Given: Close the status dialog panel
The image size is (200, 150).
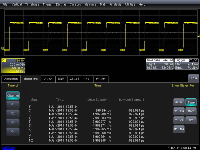Looking at the screenshot, I should [193, 78].
